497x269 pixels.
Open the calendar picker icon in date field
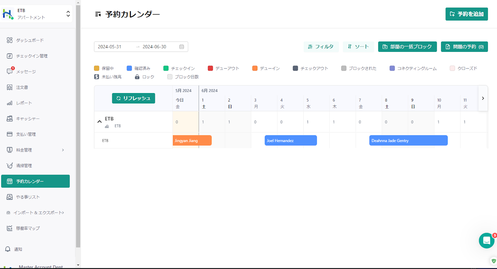click(182, 47)
